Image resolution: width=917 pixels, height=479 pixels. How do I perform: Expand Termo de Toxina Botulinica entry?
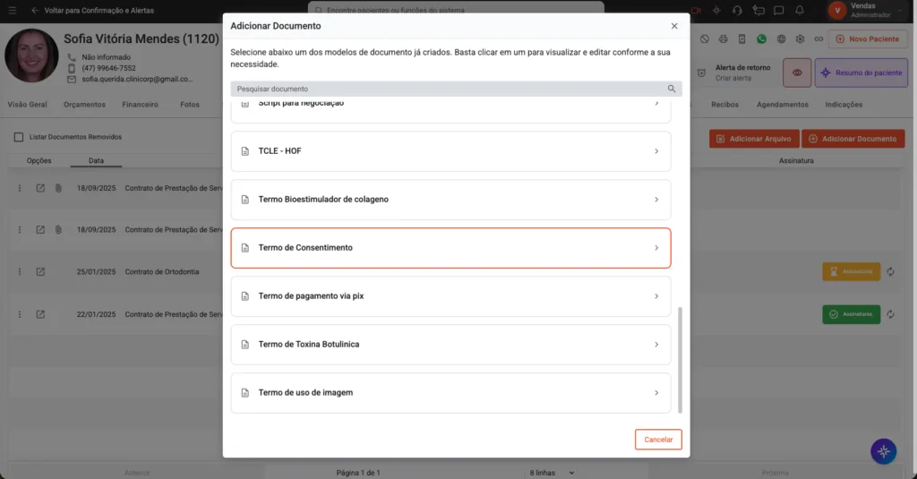tap(451, 345)
